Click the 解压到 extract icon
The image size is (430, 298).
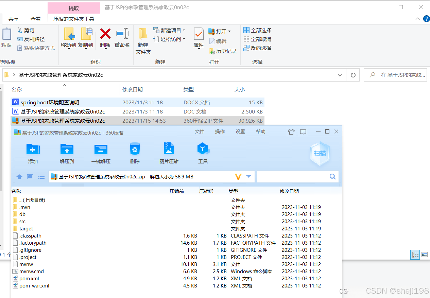pyautogui.click(x=67, y=153)
